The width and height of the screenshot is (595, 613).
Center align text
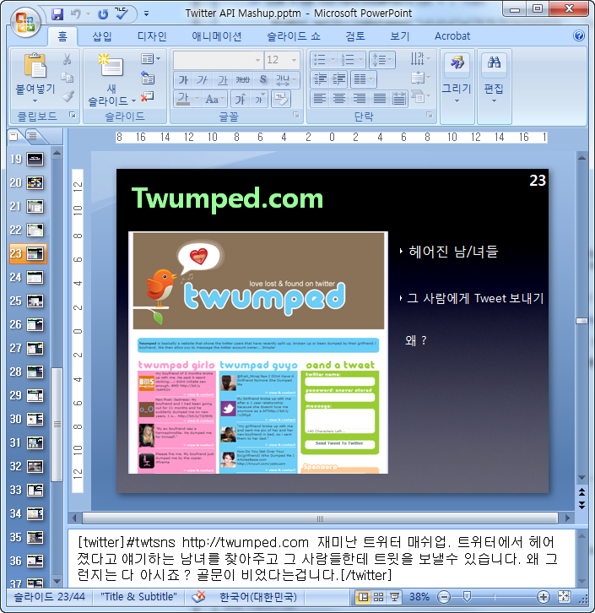[338, 99]
